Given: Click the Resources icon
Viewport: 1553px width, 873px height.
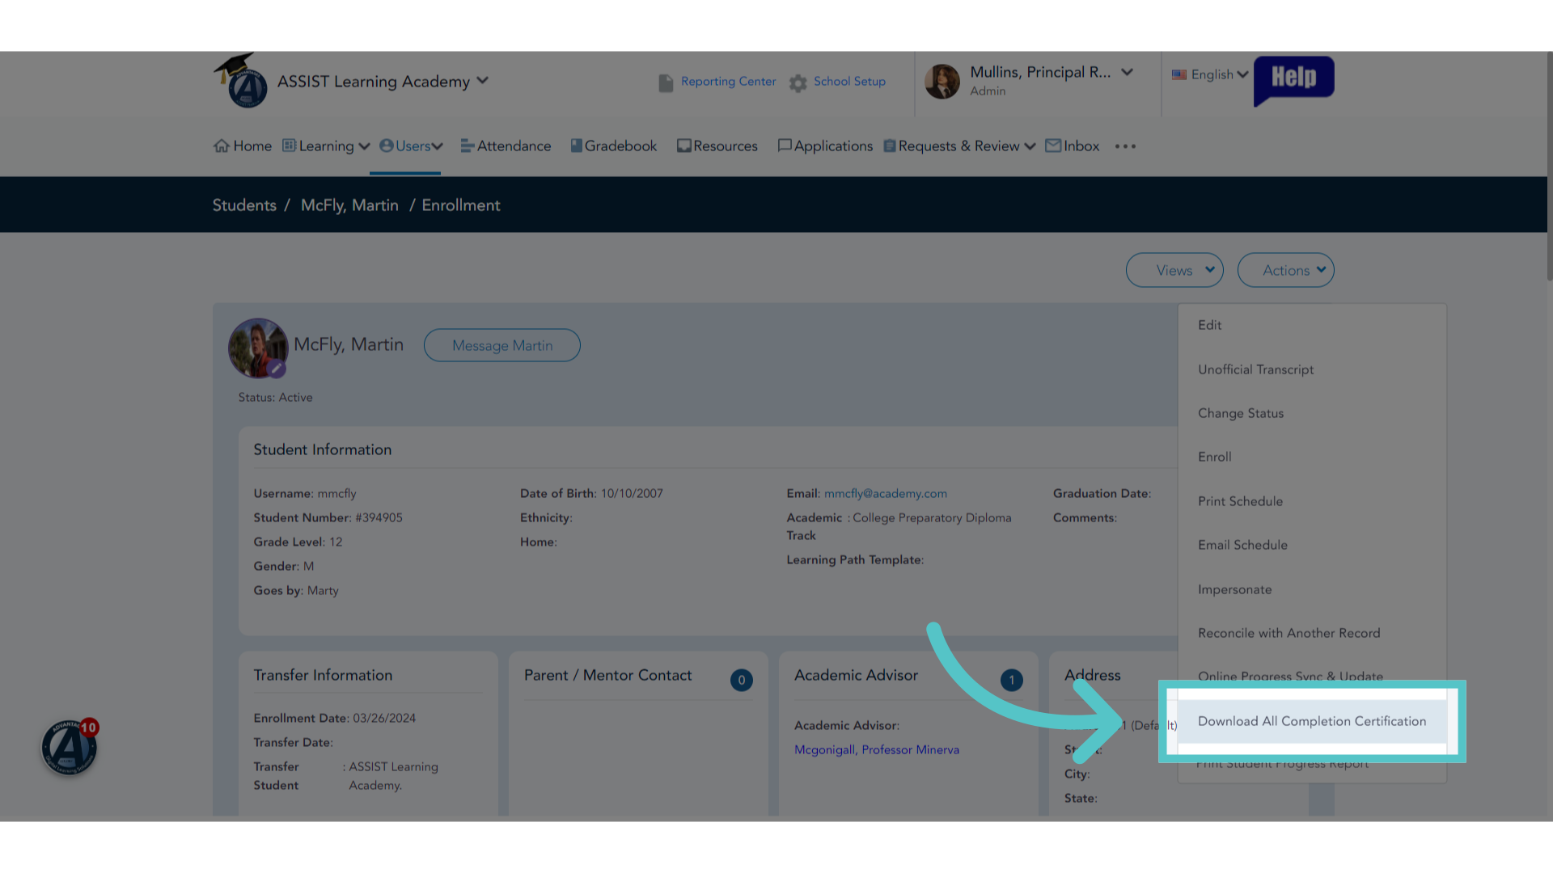Looking at the screenshot, I should [x=684, y=146].
